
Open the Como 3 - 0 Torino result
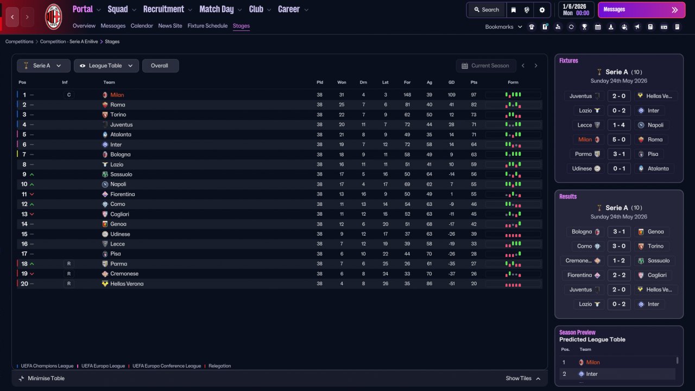pos(619,246)
